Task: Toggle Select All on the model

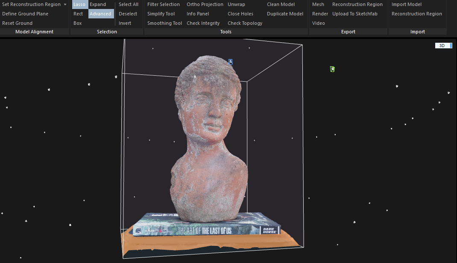Action: pyautogui.click(x=129, y=4)
